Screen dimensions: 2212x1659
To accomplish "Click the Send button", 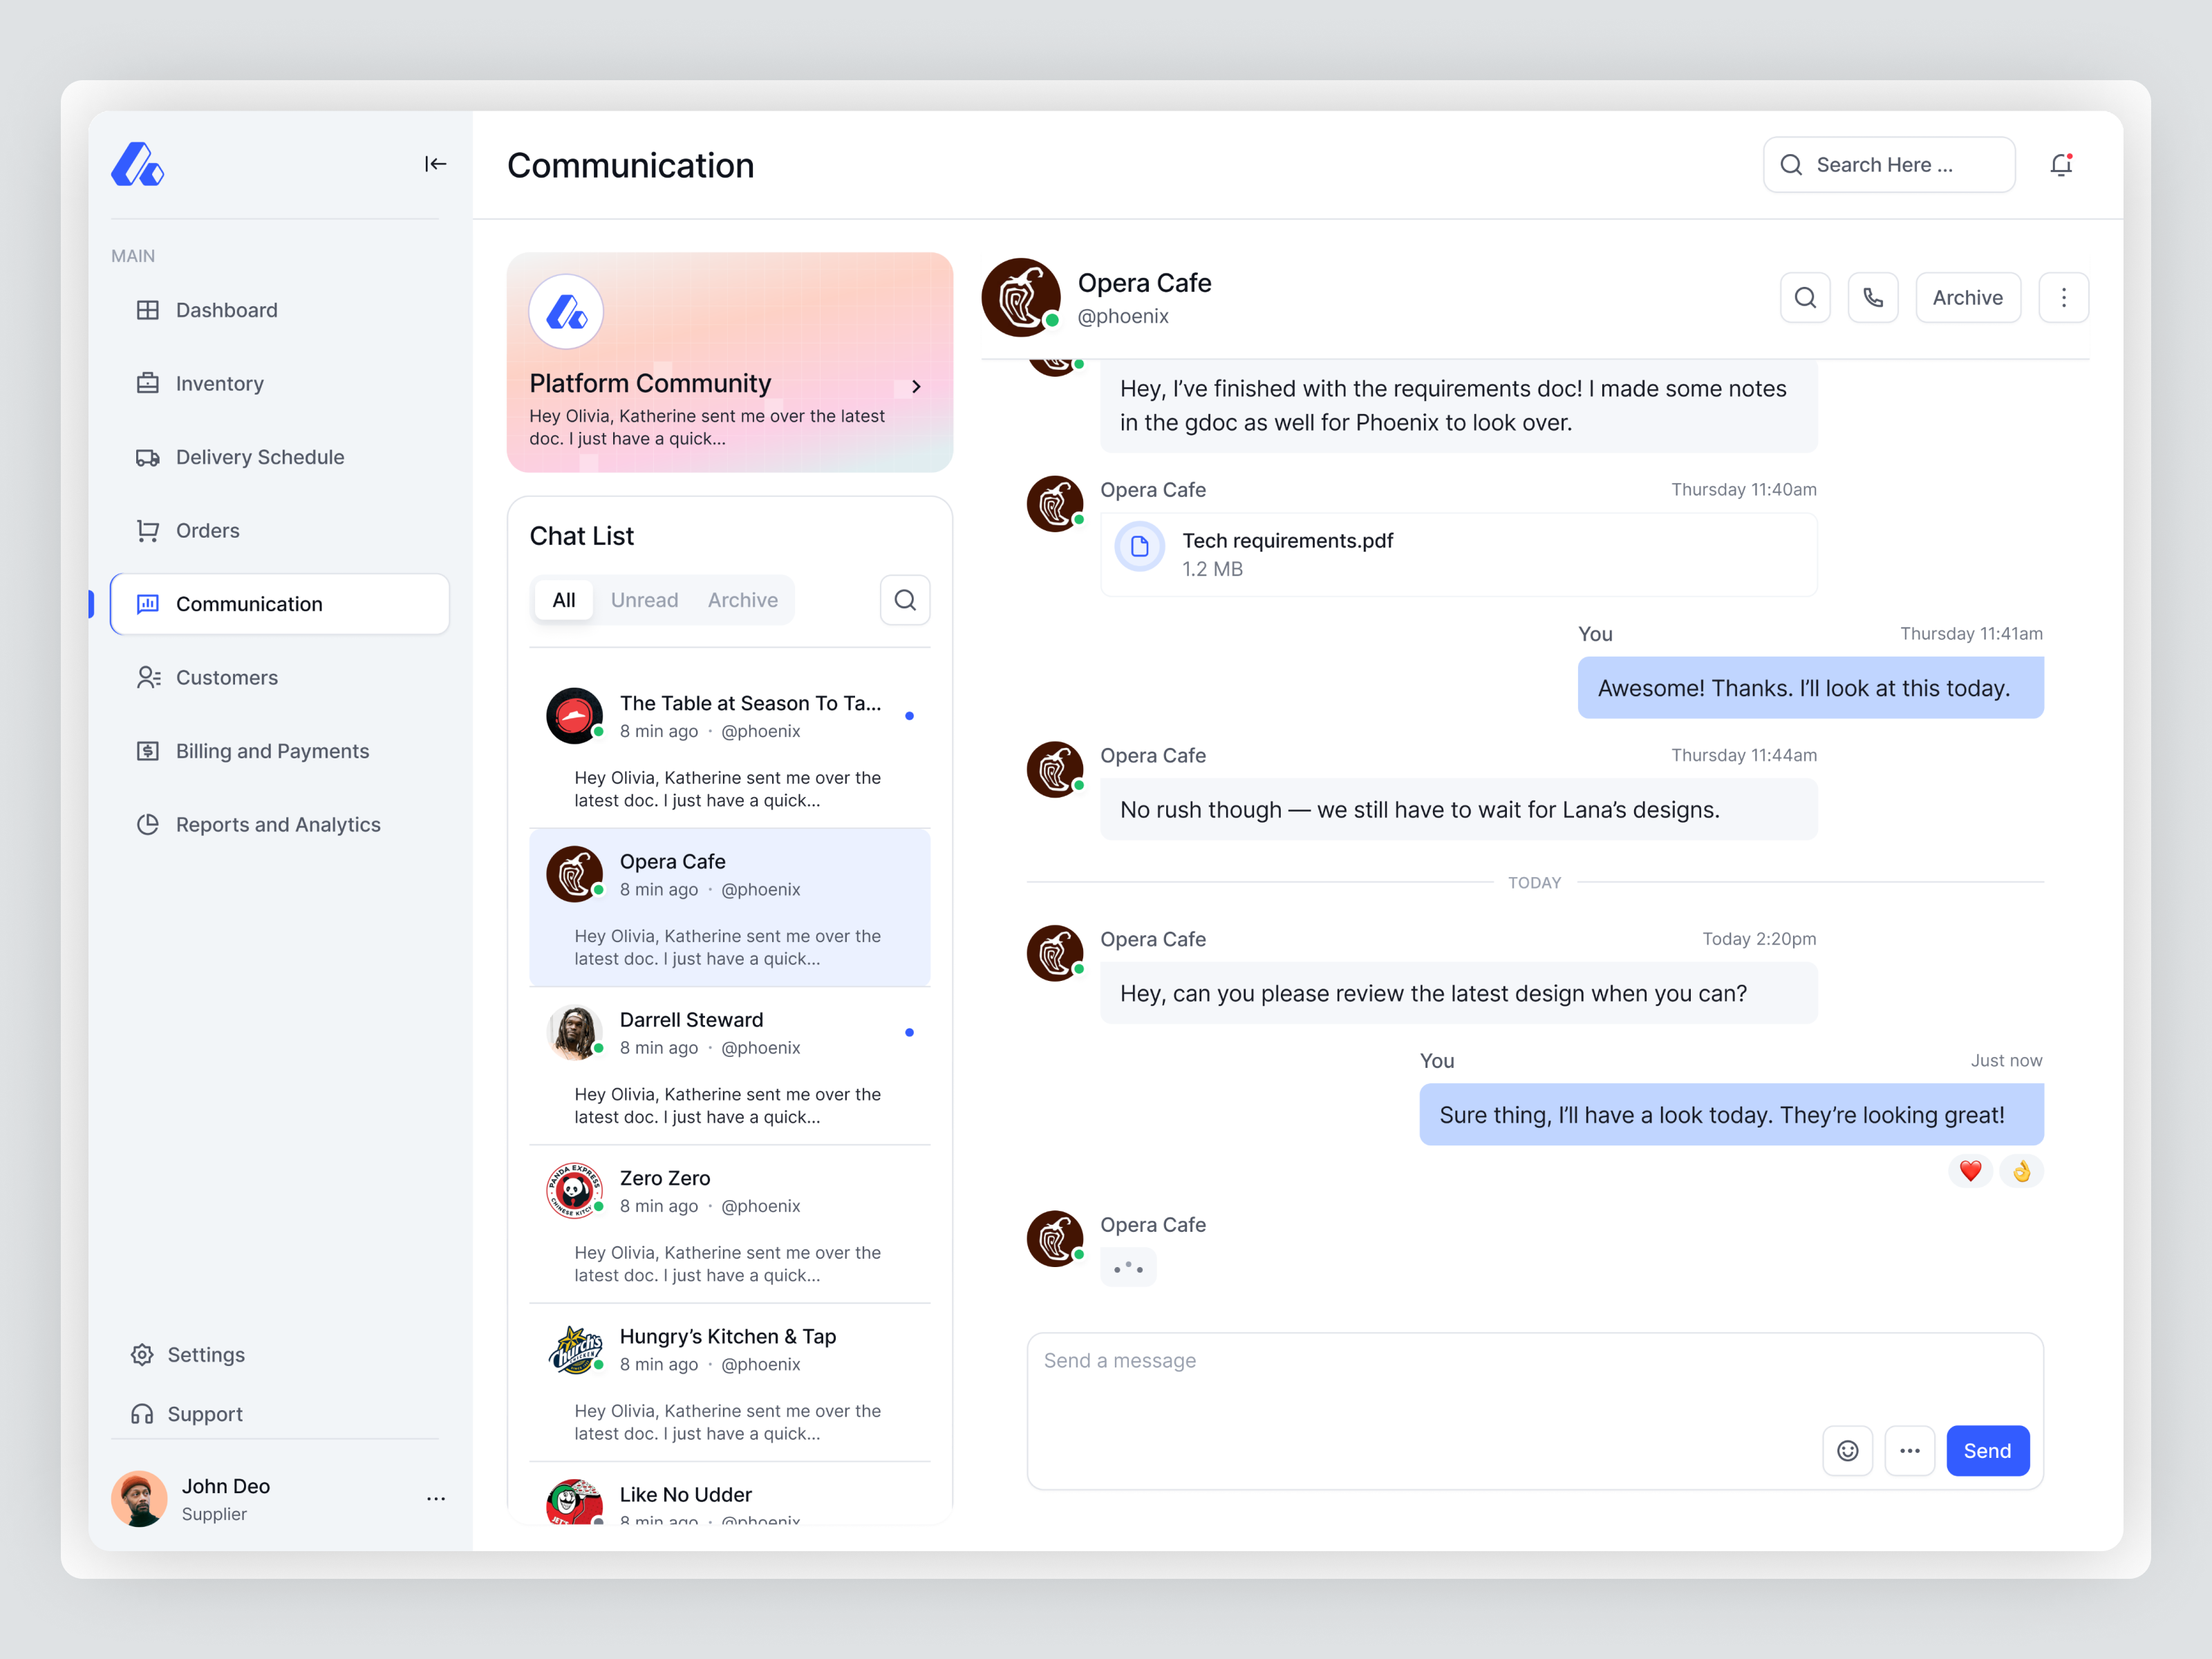I will [1987, 1450].
